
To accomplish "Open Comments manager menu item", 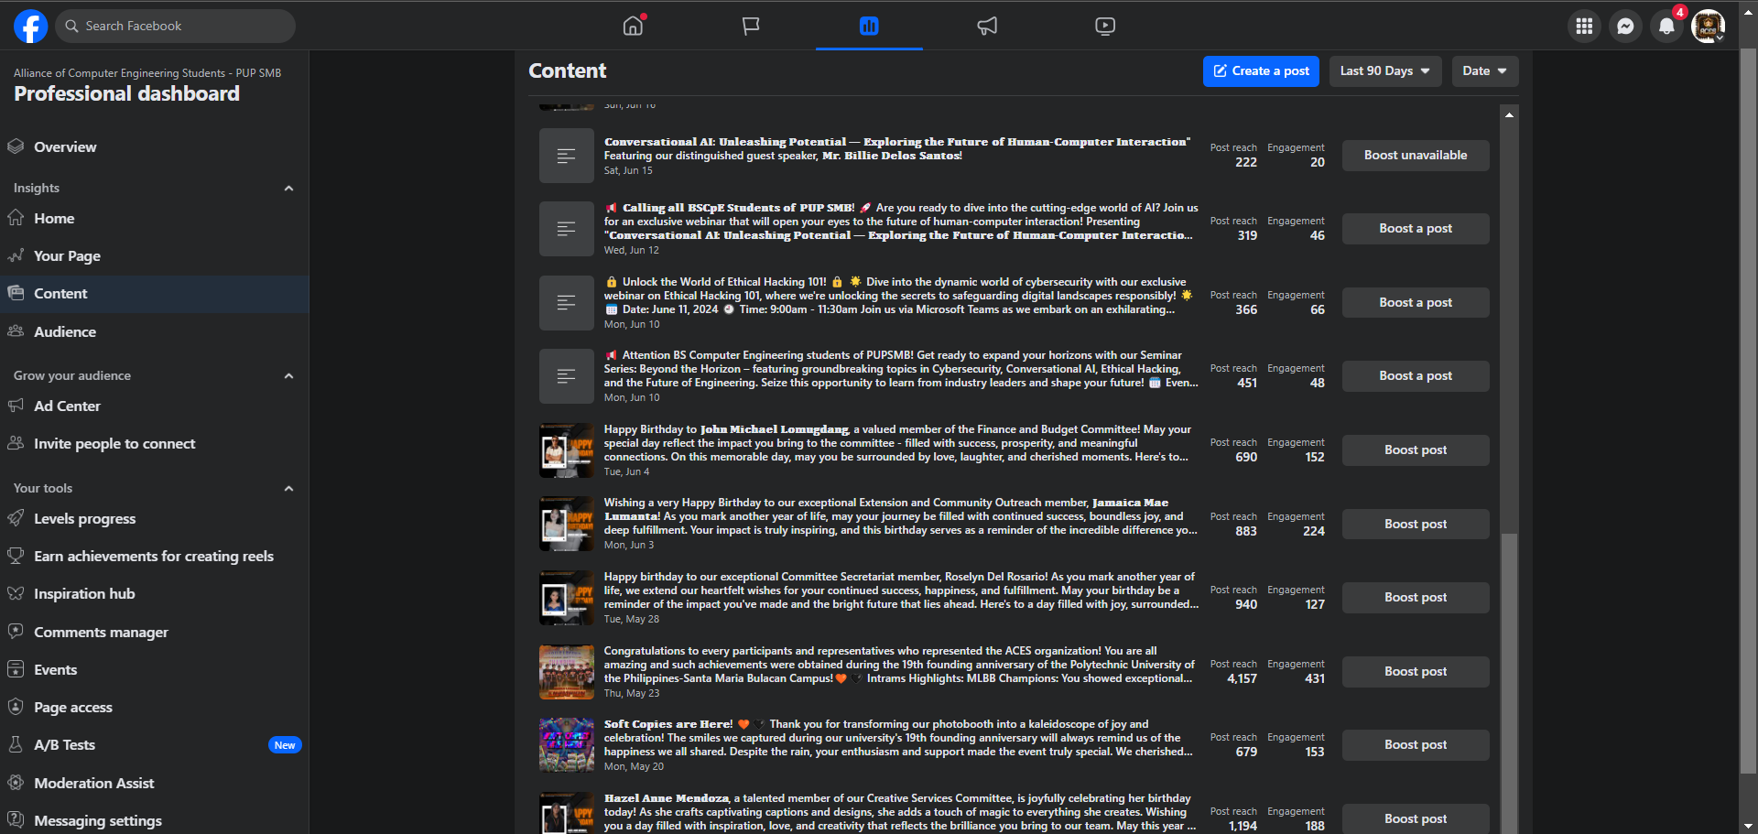I will point(154,632).
